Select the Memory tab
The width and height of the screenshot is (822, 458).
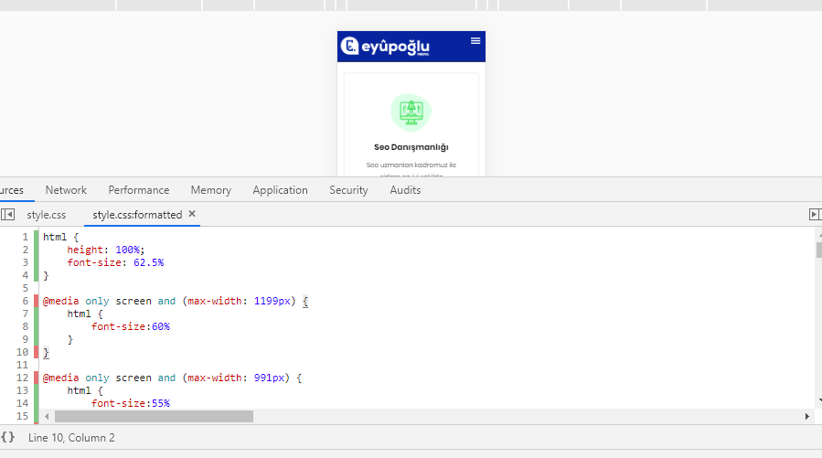point(210,190)
